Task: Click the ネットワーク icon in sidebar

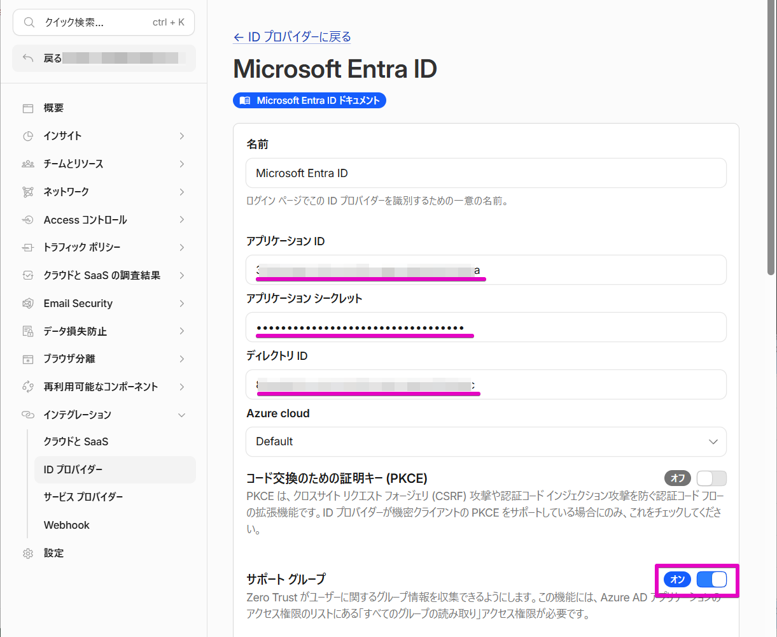Action: [28, 192]
